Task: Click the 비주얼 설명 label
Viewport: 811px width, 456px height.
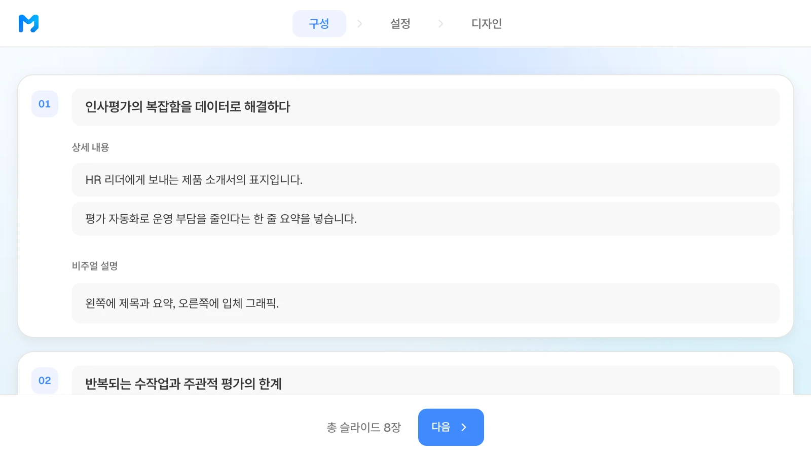Action: point(95,266)
